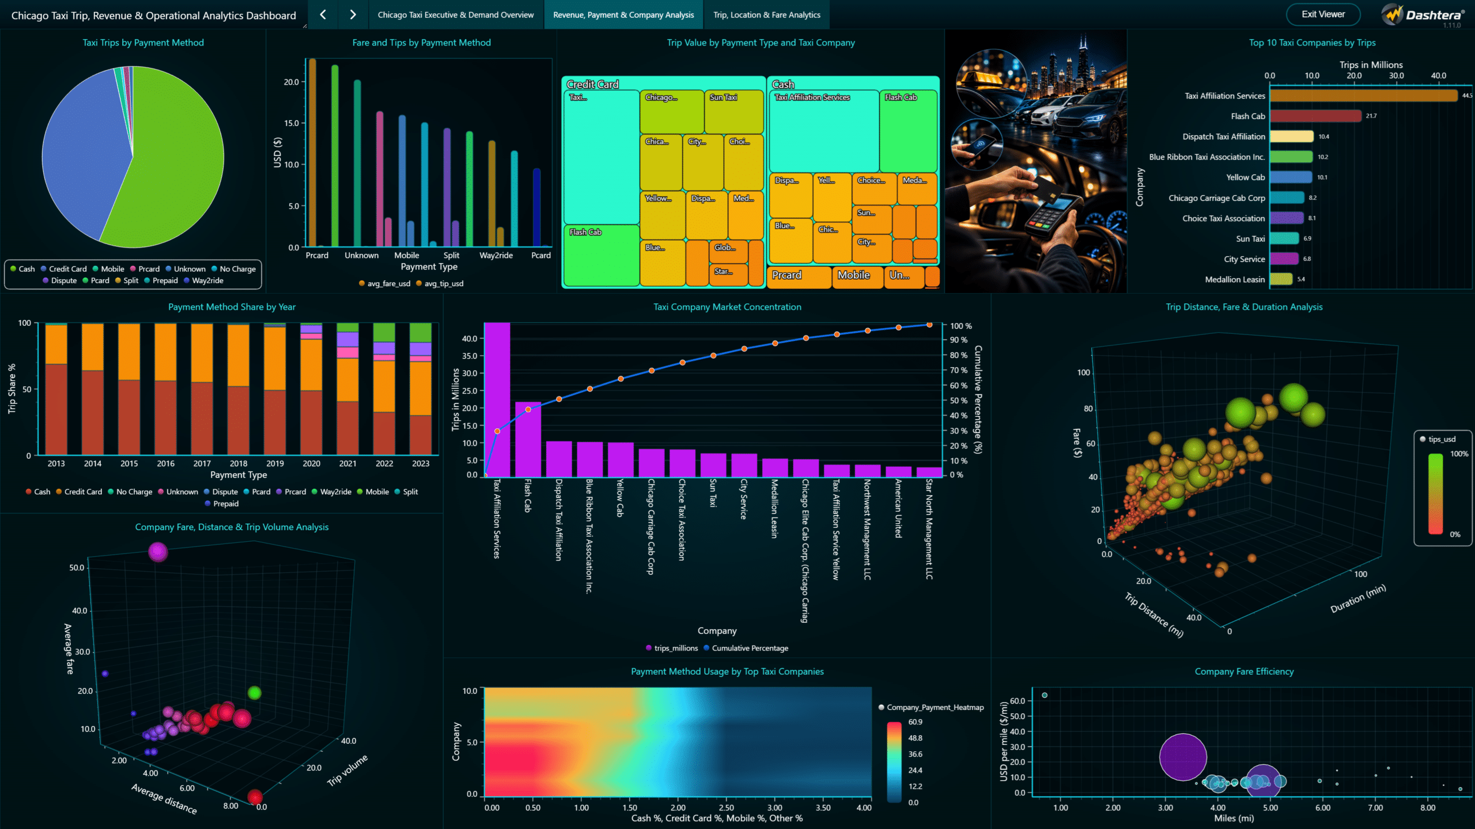Toggle Credit Card legend in pie chart
1475x829 pixels.
63,269
